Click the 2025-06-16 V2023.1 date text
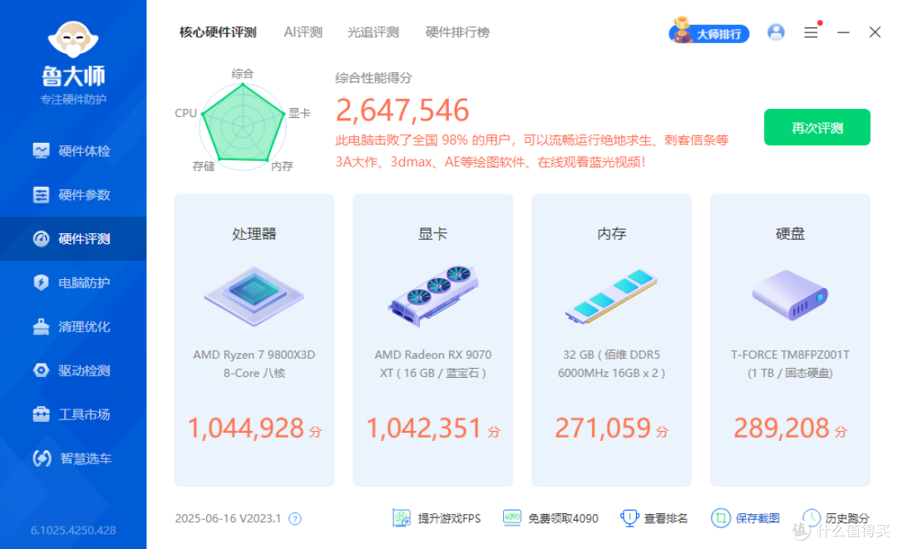 pos(228,519)
